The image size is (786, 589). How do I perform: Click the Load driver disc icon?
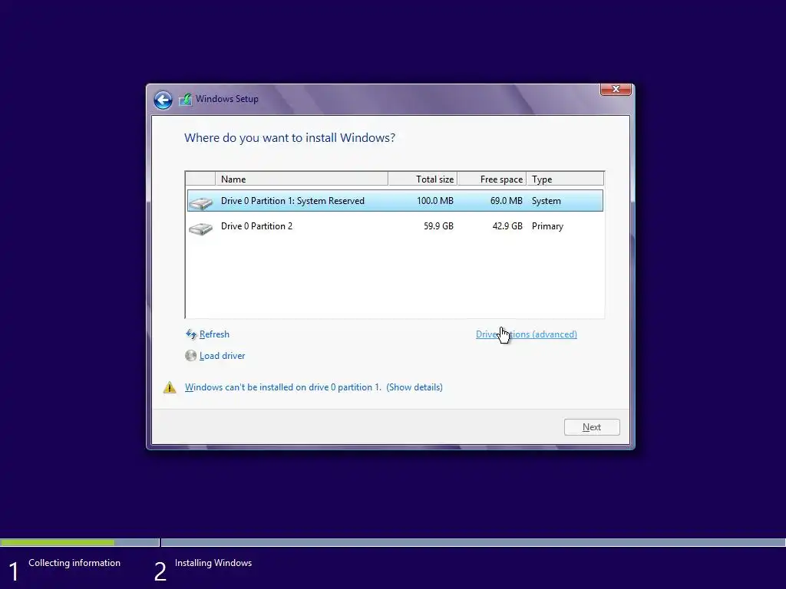[190, 356]
